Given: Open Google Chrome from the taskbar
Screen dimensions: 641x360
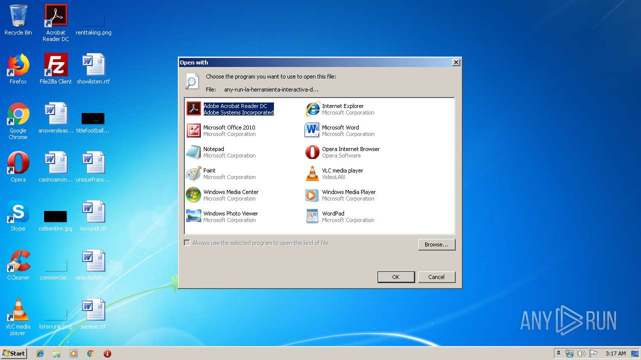Looking at the screenshot, I should click(x=91, y=353).
